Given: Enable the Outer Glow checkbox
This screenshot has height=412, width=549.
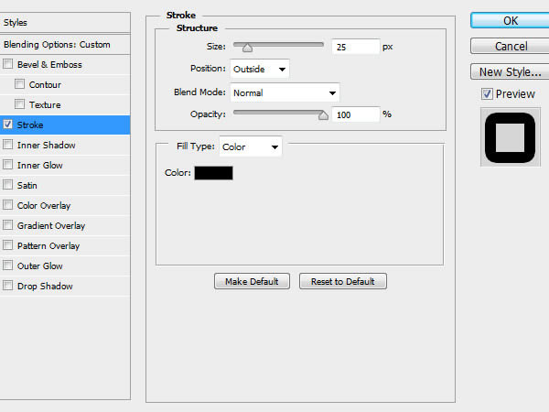Looking at the screenshot, I should (x=7, y=266).
